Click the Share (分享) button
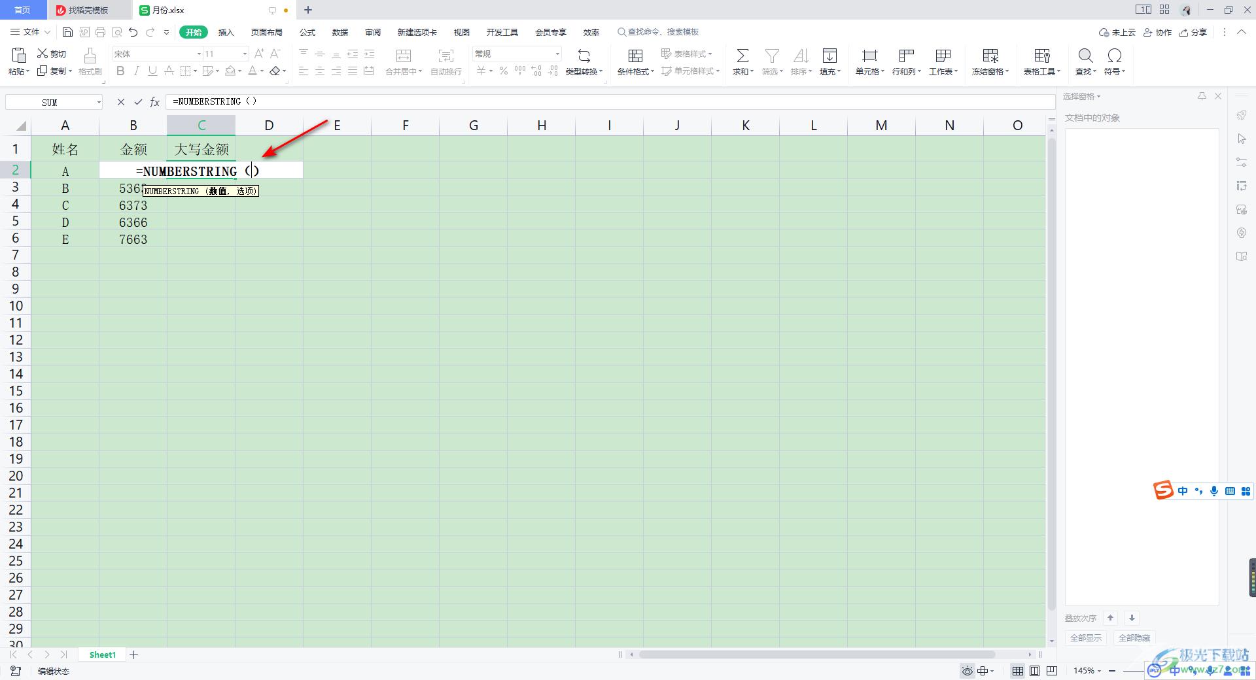Viewport: 1256px width, 680px height. pos(1193,32)
